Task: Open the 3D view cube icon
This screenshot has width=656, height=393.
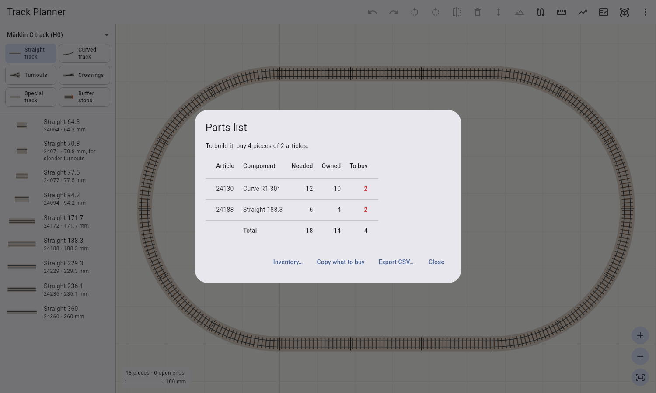Action: tap(625, 12)
